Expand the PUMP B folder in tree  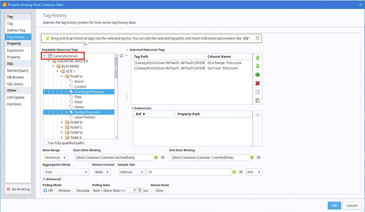click(x=62, y=123)
